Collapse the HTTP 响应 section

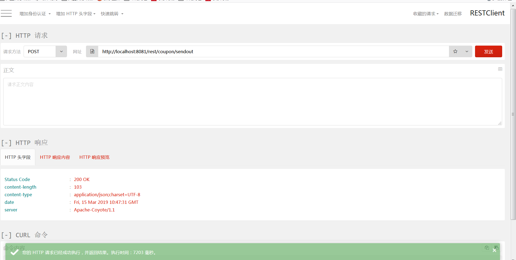[6, 143]
